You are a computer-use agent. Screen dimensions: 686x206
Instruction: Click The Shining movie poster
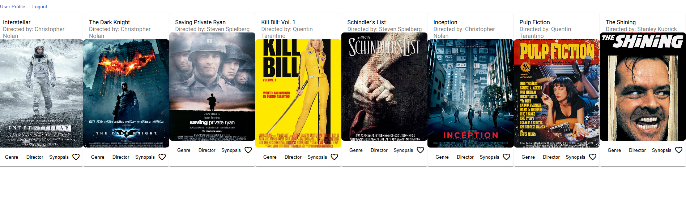tap(643, 87)
